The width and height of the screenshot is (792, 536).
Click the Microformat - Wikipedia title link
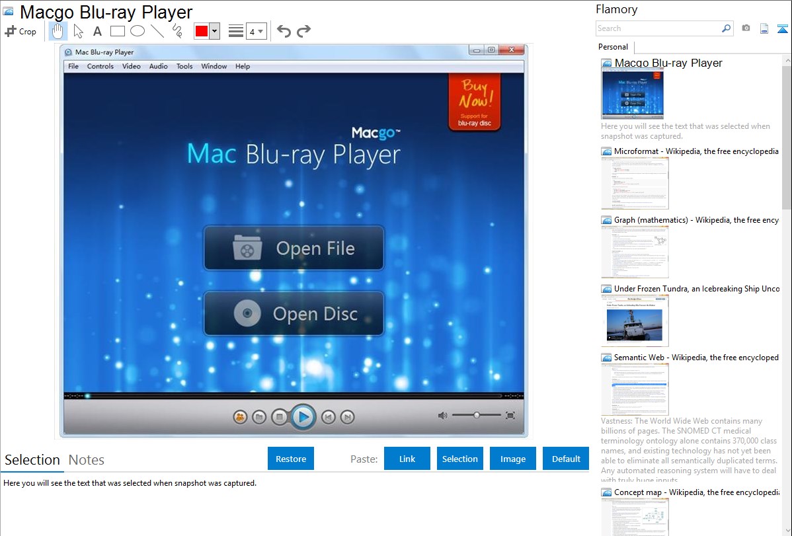[696, 151]
